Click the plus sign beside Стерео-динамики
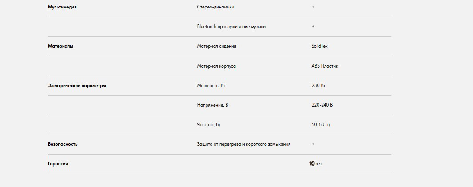This screenshot has width=473, height=187. (x=313, y=7)
